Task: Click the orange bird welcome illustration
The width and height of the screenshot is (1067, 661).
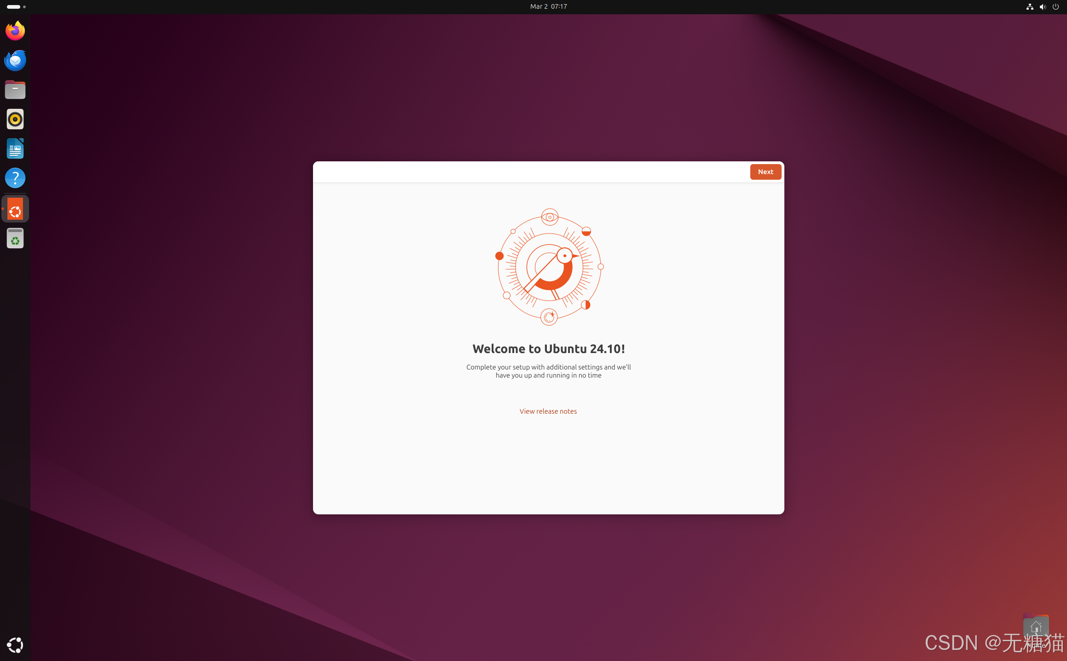Action: pos(549,267)
